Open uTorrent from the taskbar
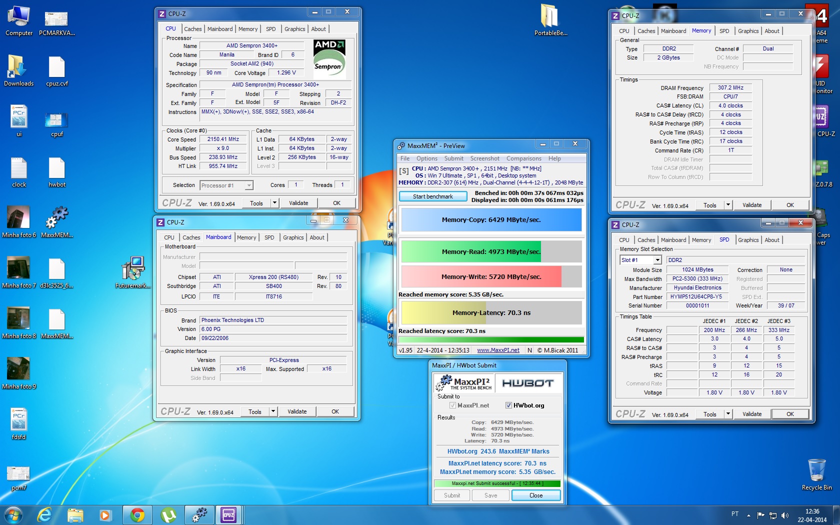This screenshot has height=525, width=840. point(168,515)
